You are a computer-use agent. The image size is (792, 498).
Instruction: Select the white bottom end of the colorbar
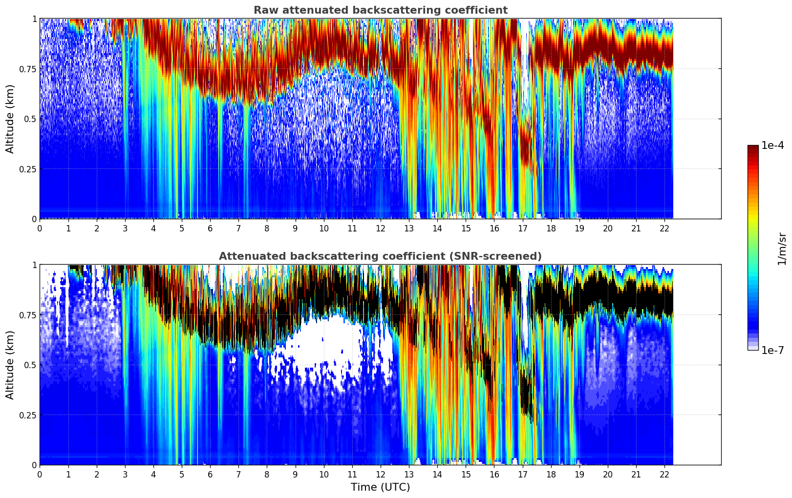click(753, 348)
